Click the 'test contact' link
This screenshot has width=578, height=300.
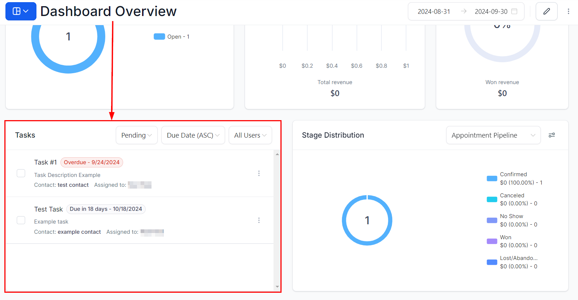(73, 185)
